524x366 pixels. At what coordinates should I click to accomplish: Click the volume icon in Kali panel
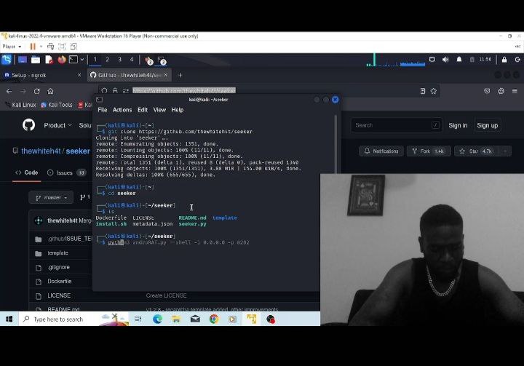445,60
